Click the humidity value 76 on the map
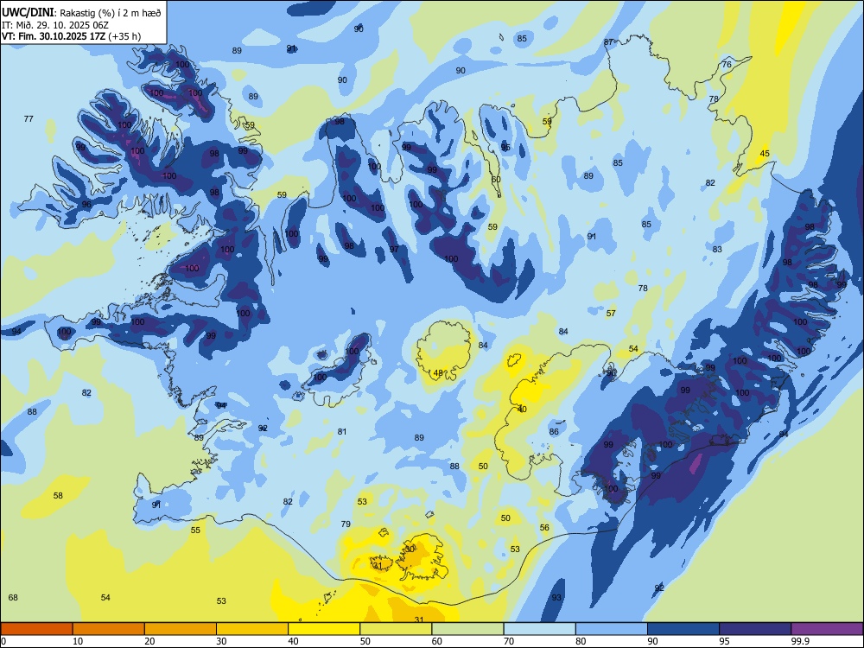 pos(727,65)
